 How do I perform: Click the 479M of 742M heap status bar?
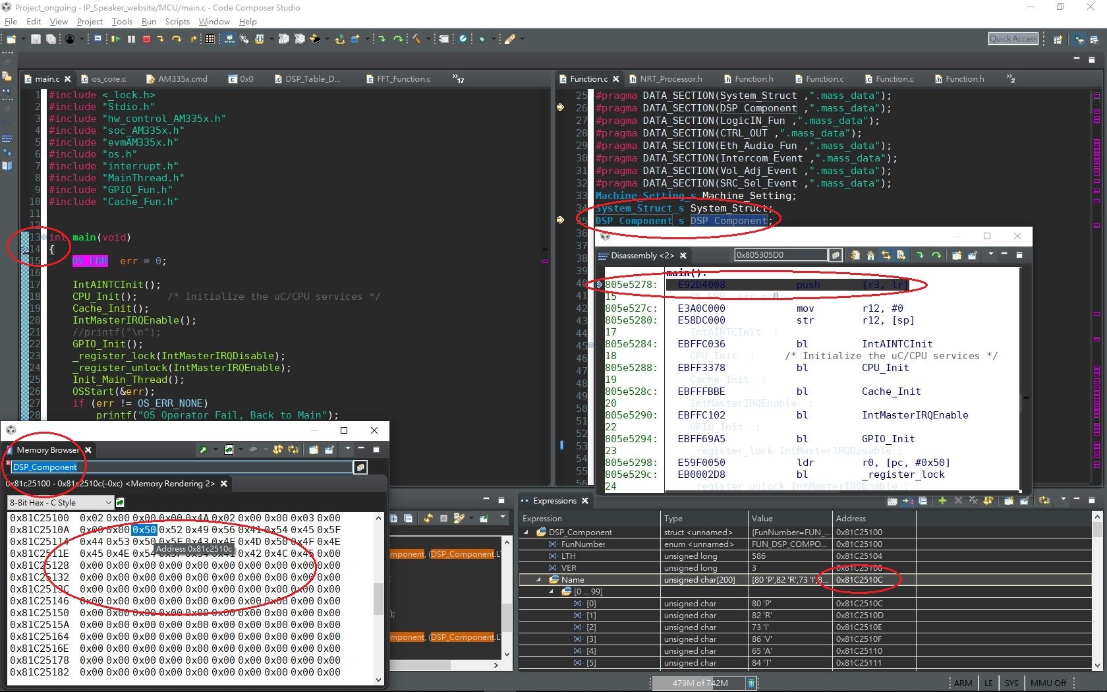click(700, 683)
